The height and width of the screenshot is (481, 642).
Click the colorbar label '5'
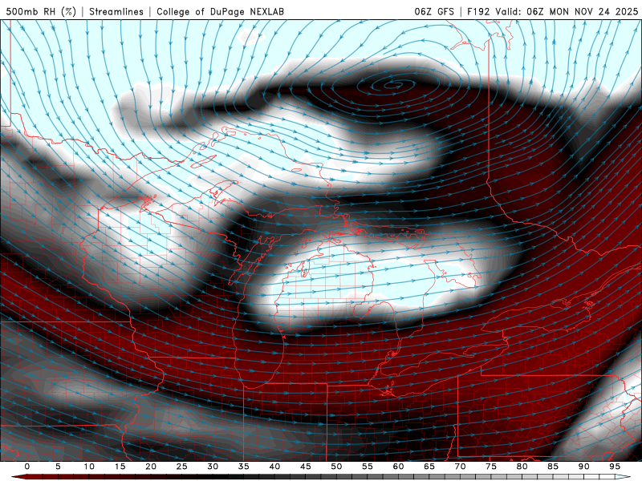point(58,467)
